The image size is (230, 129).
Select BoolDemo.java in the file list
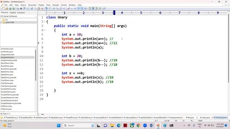[7, 66]
